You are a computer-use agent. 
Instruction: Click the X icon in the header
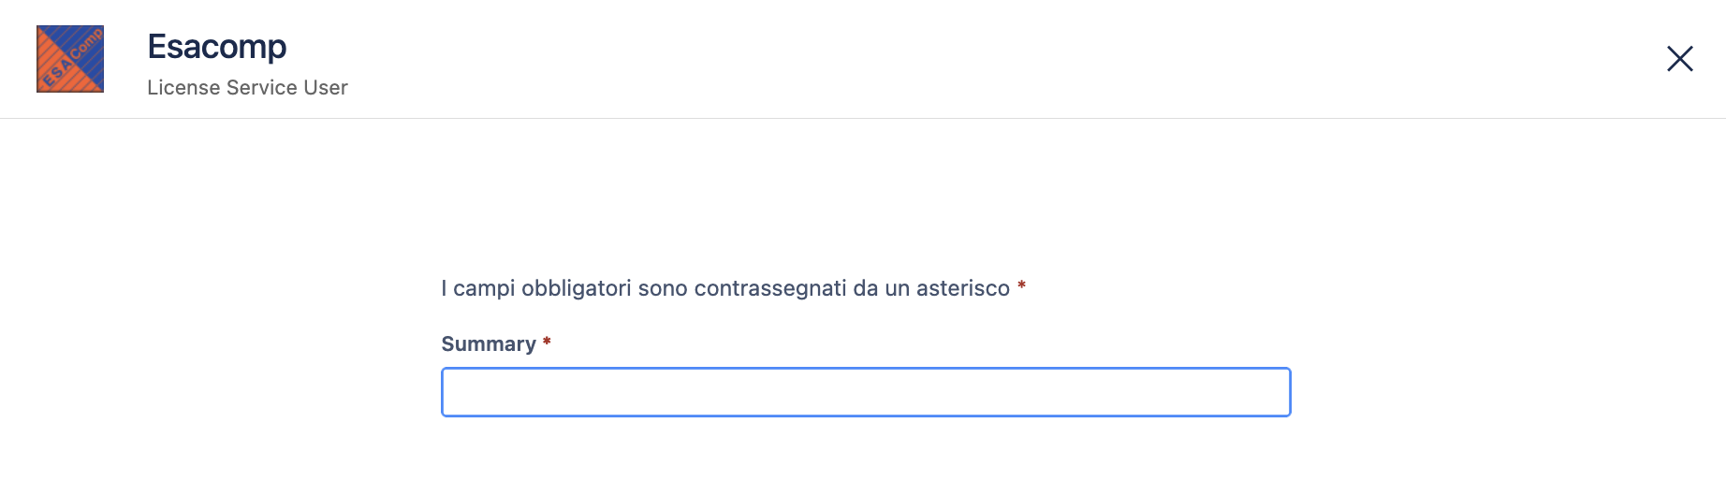[x=1680, y=59]
